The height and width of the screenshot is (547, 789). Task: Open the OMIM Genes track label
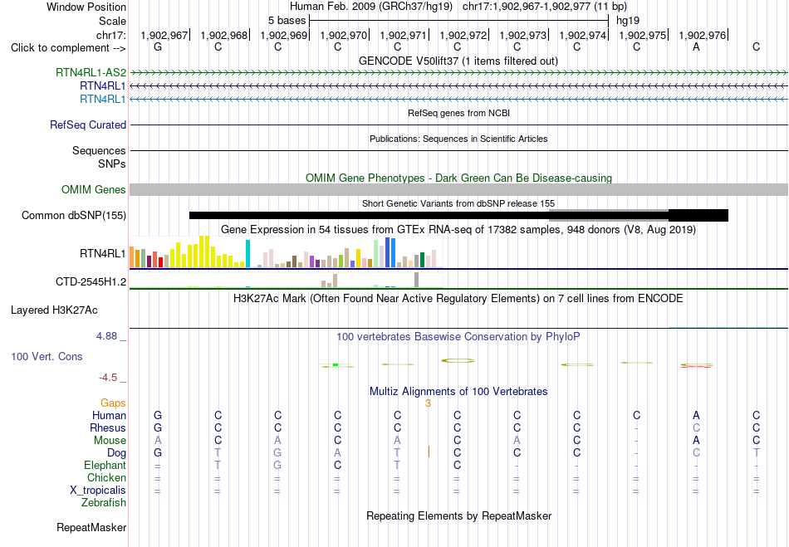(x=94, y=189)
